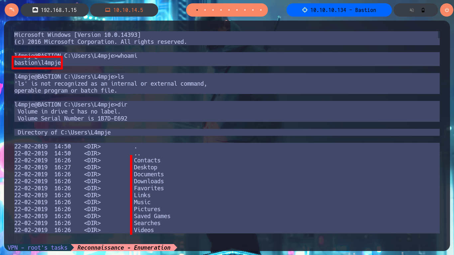The width and height of the screenshot is (454, 255).
Task: Click the prompt line ending with ls
Action: point(69,77)
